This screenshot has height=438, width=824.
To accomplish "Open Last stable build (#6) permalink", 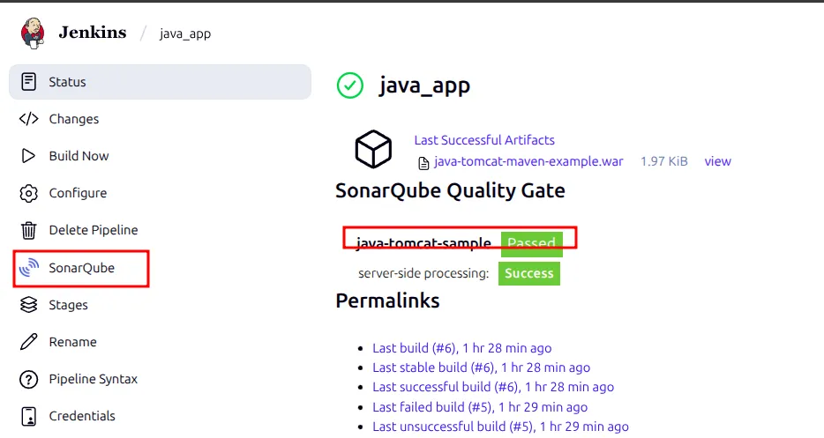I will tap(482, 367).
